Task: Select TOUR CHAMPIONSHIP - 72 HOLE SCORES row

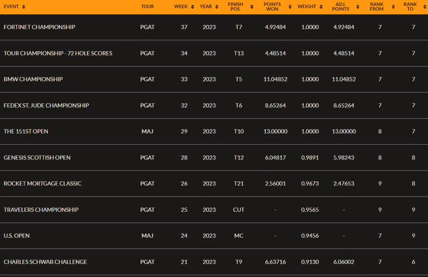Action: coord(214,53)
